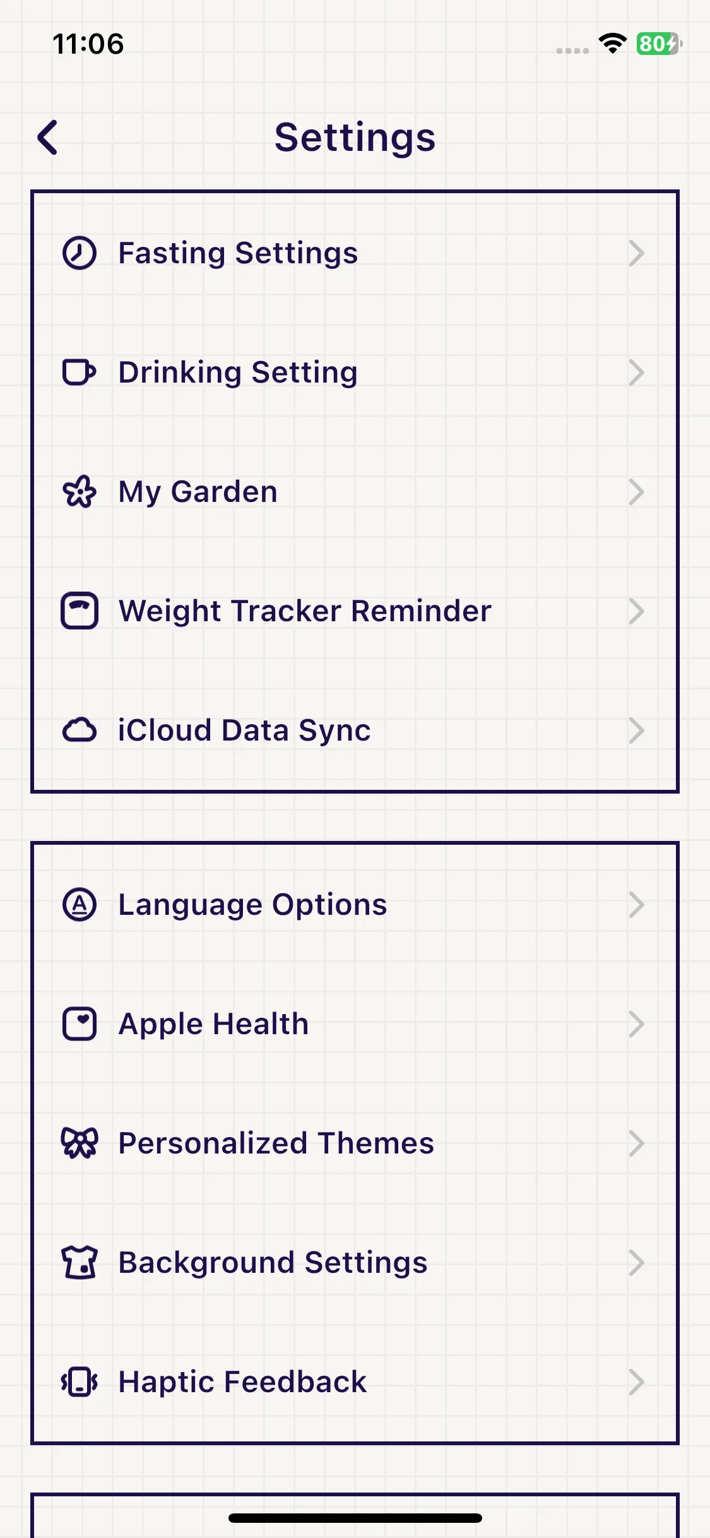The width and height of the screenshot is (710, 1538).
Task: Click the heart icon for Apple Health
Action: 80,1023
